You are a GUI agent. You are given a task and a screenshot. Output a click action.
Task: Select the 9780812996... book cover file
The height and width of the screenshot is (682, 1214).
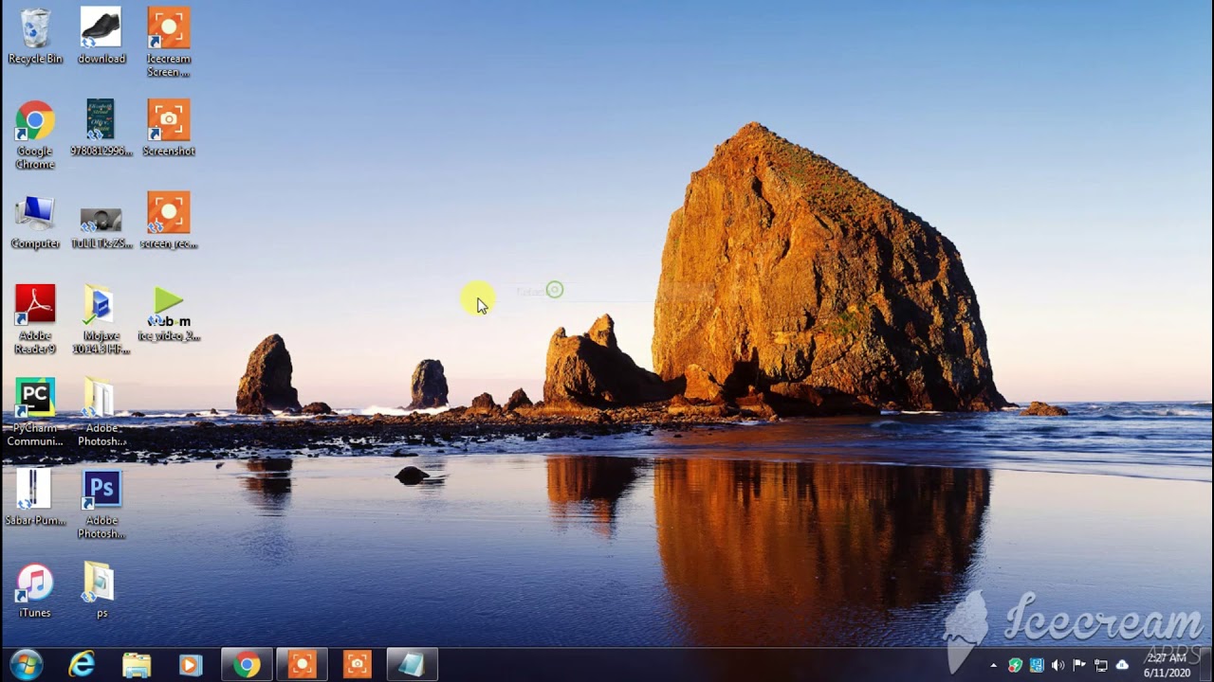pyautogui.click(x=101, y=128)
